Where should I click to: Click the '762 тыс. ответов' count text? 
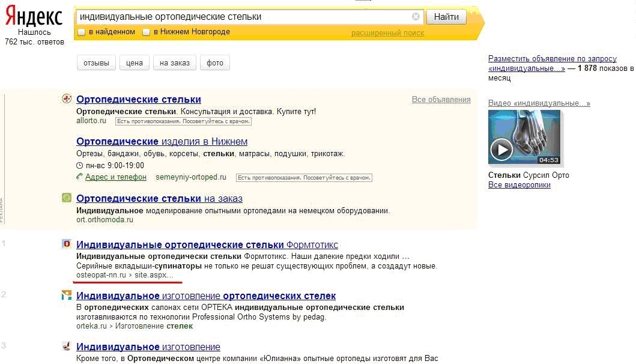(34, 42)
